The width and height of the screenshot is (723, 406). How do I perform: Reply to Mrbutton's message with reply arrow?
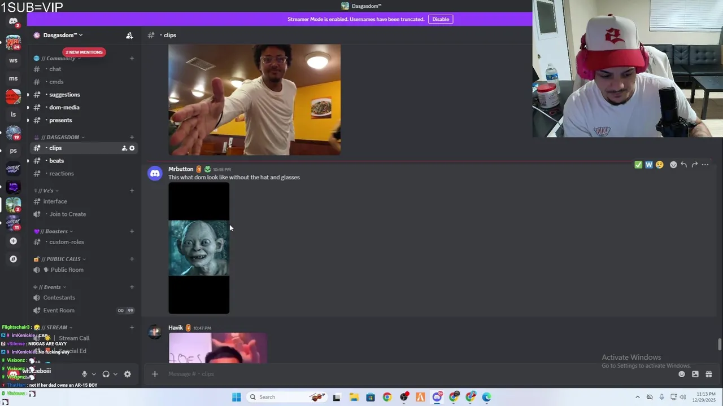tap(684, 165)
